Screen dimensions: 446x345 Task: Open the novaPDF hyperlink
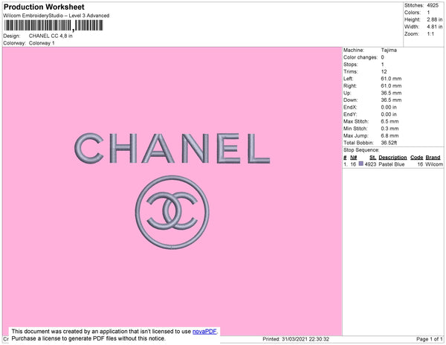(x=204, y=332)
